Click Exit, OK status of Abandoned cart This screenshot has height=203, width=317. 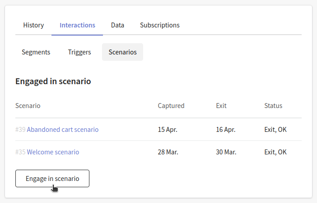coord(275,130)
